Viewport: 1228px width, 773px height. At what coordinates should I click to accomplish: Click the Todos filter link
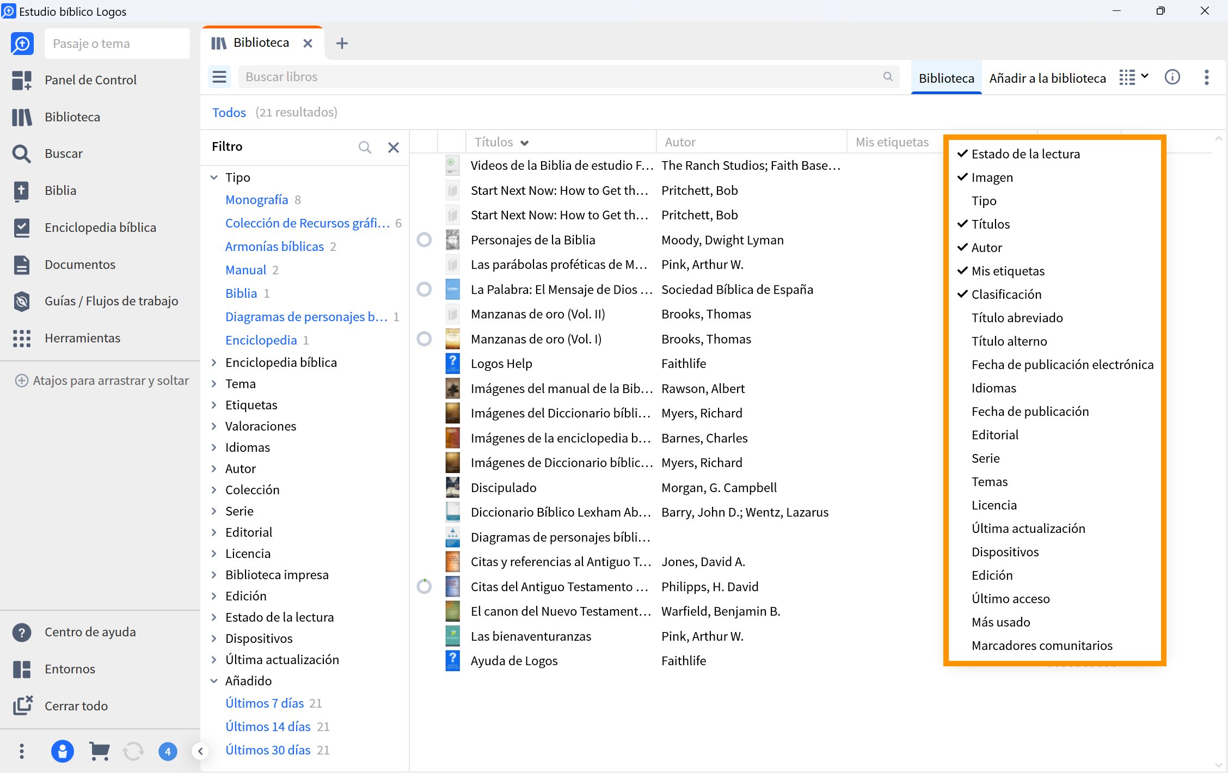[229, 113]
